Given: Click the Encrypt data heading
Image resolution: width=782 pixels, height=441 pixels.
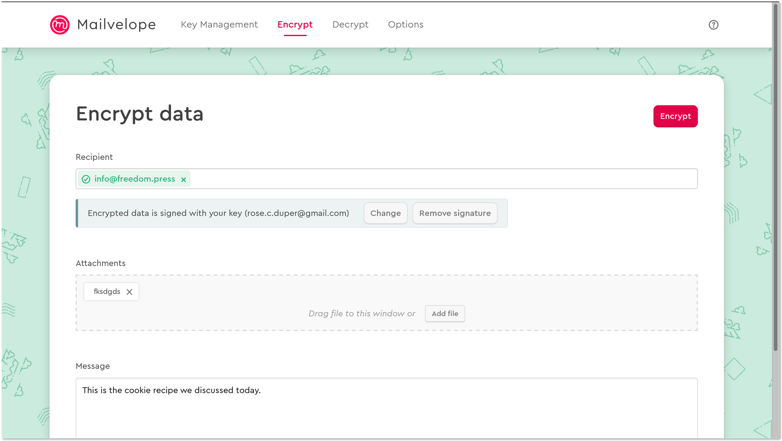Looking at the screenshot, I should point(140,114).
